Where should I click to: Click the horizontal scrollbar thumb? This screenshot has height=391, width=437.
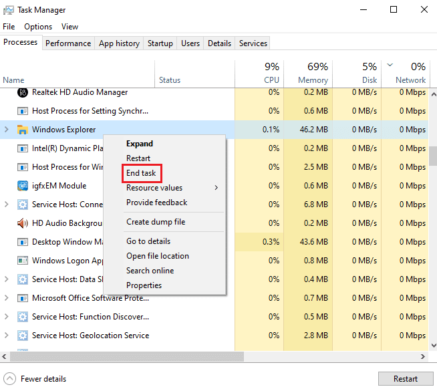[x=127, y=356]
